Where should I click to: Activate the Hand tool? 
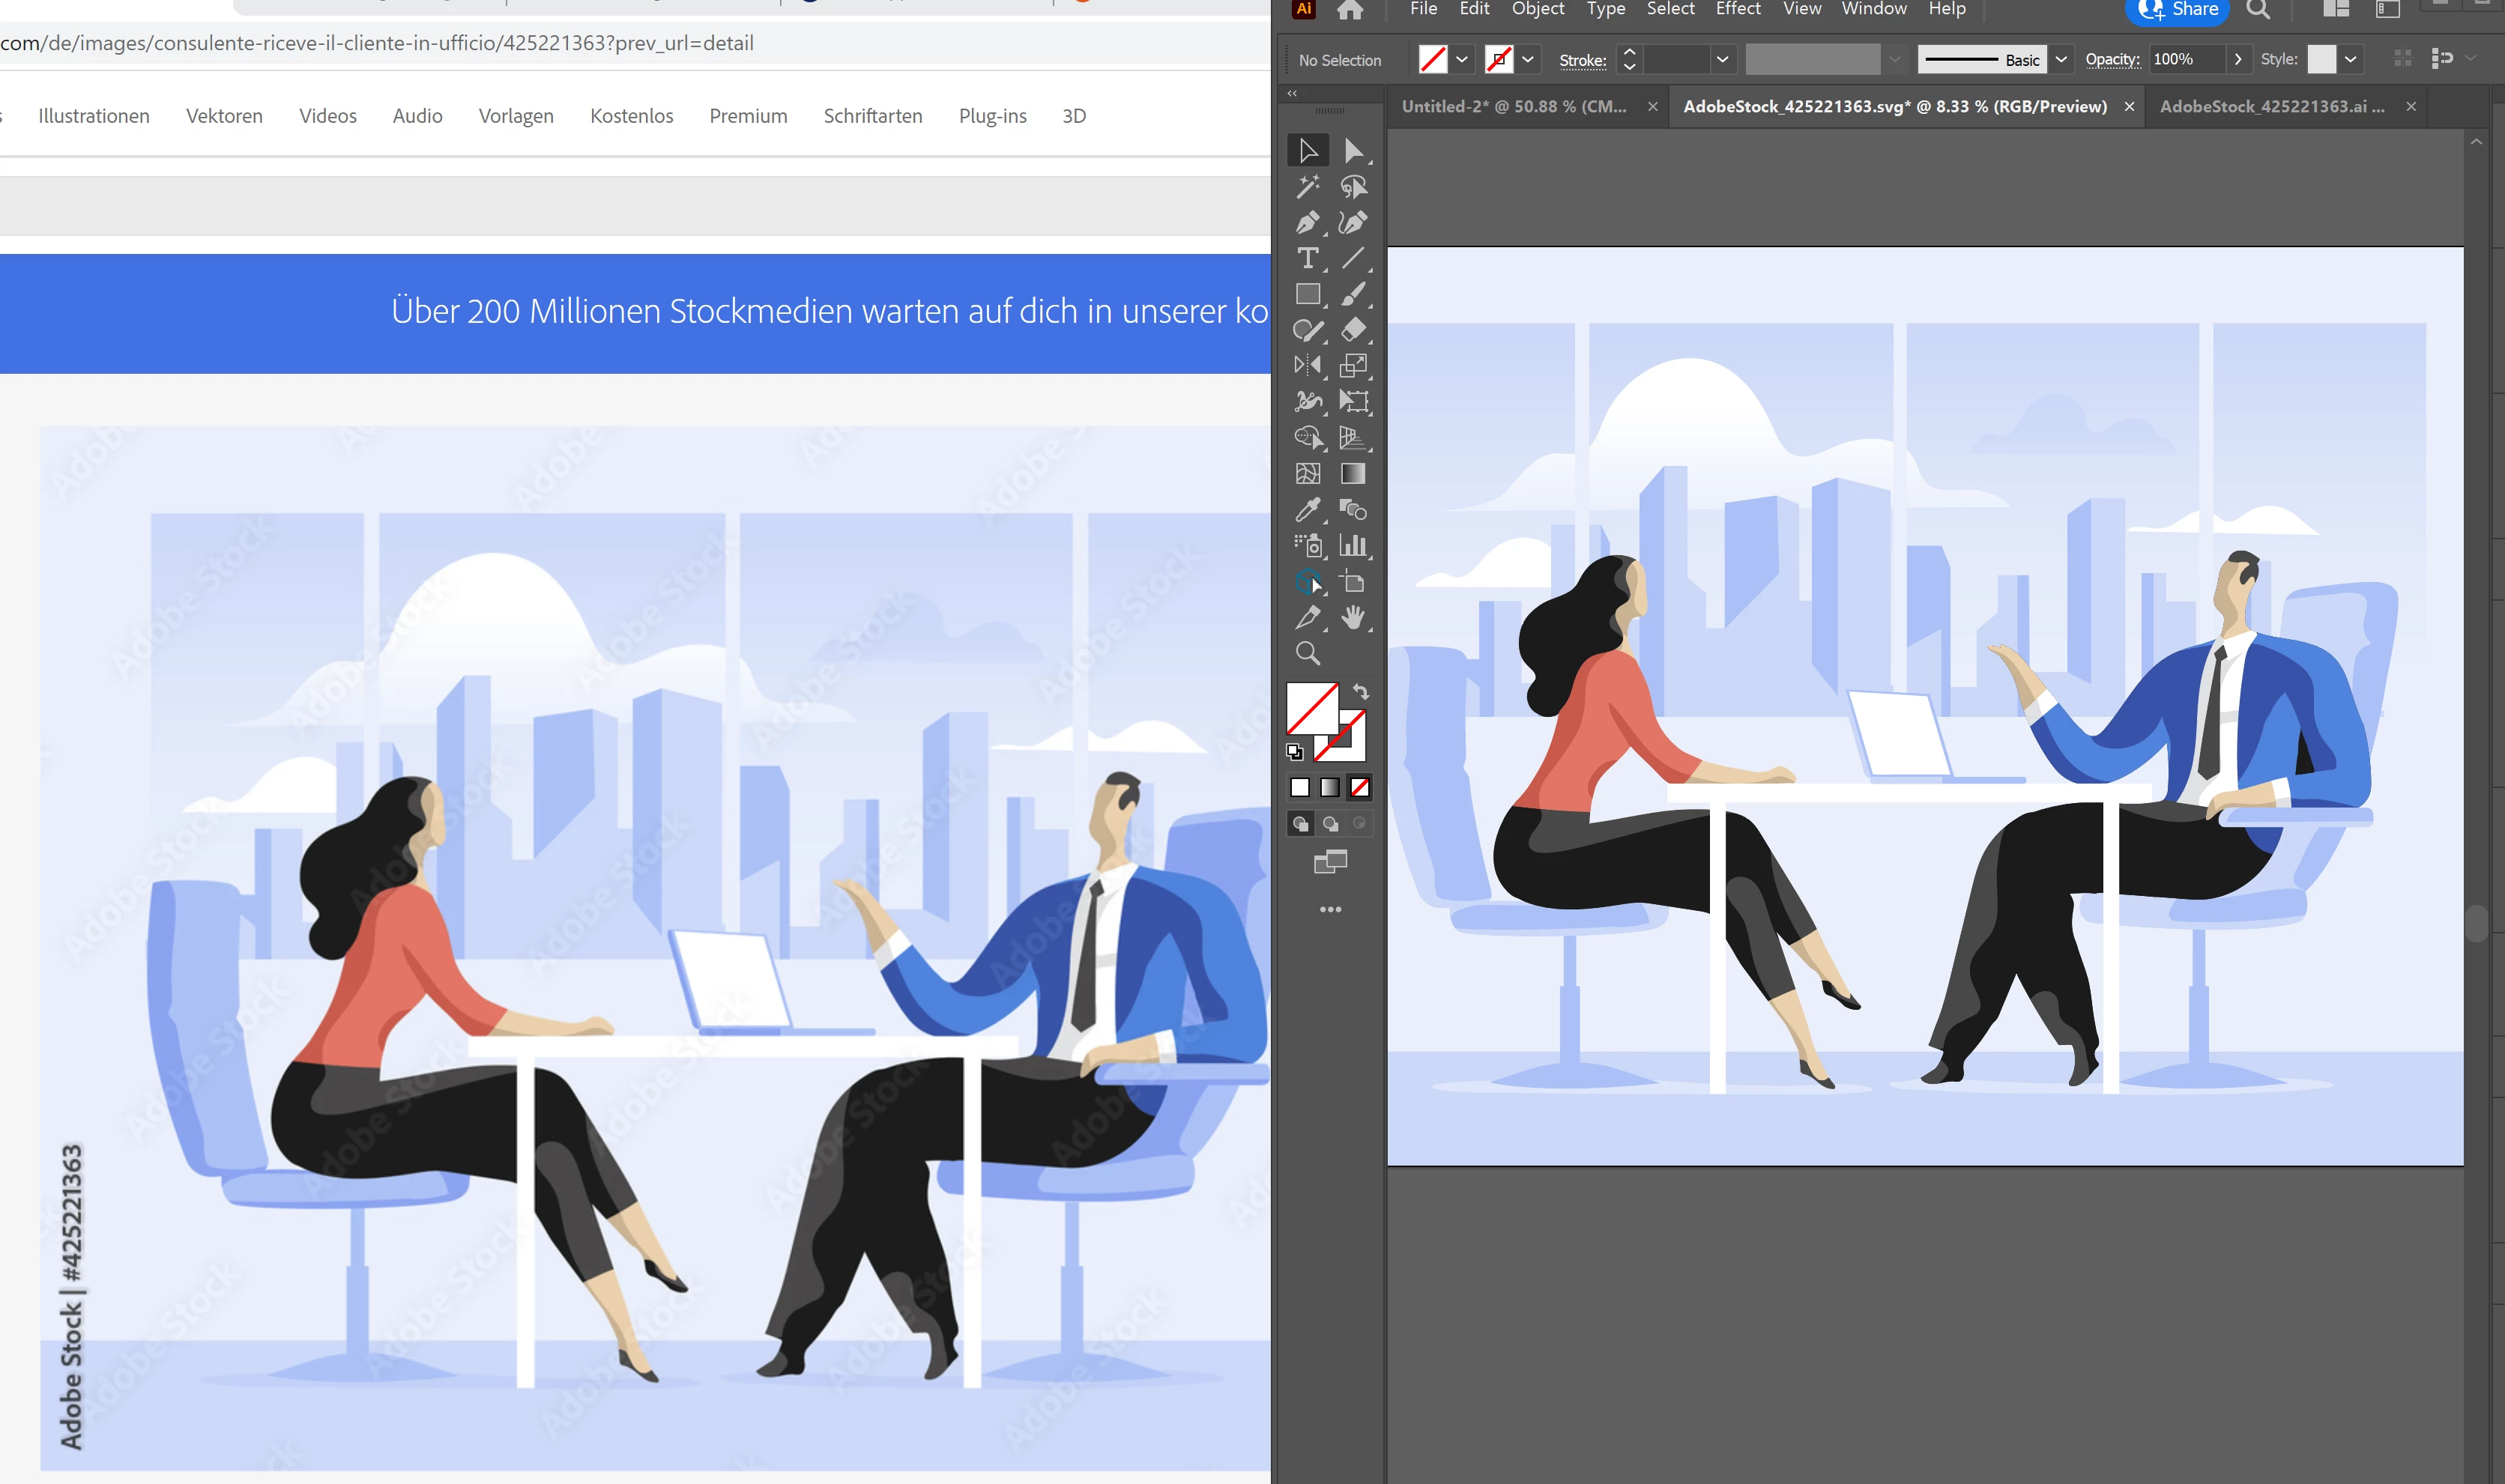pos(1353,618)
